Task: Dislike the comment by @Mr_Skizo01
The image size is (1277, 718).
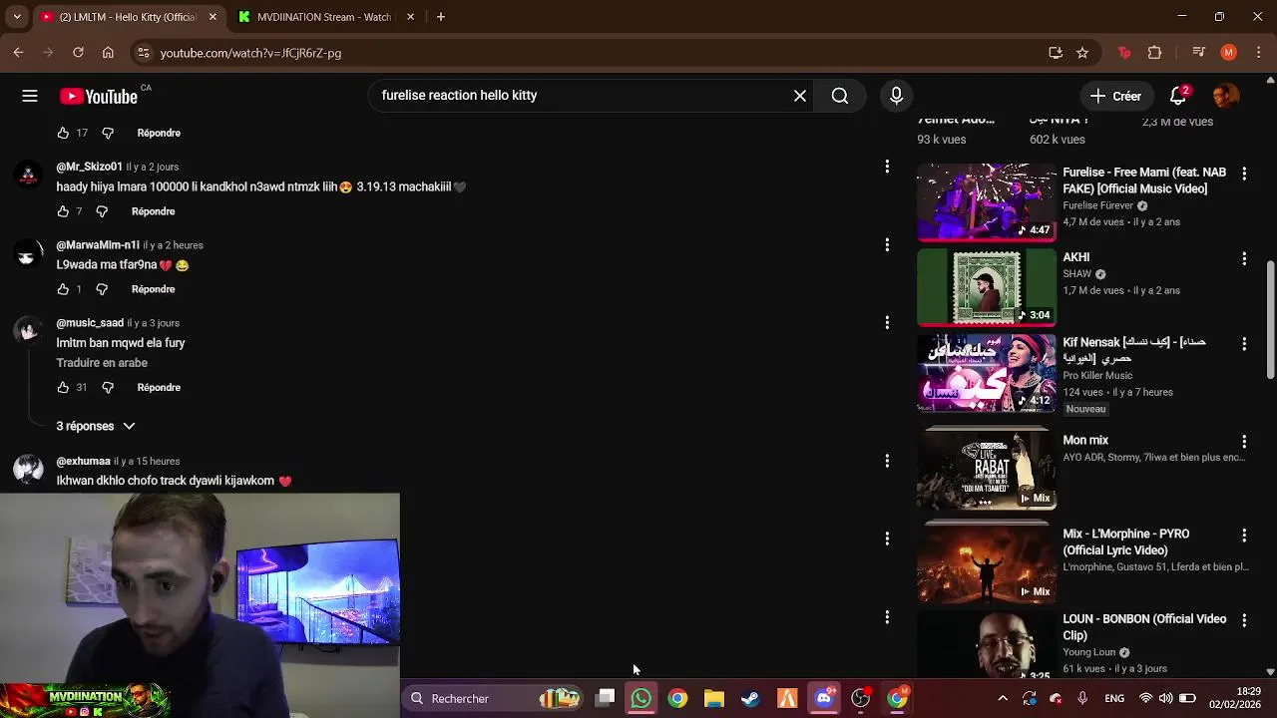Action: click(102, 211)
